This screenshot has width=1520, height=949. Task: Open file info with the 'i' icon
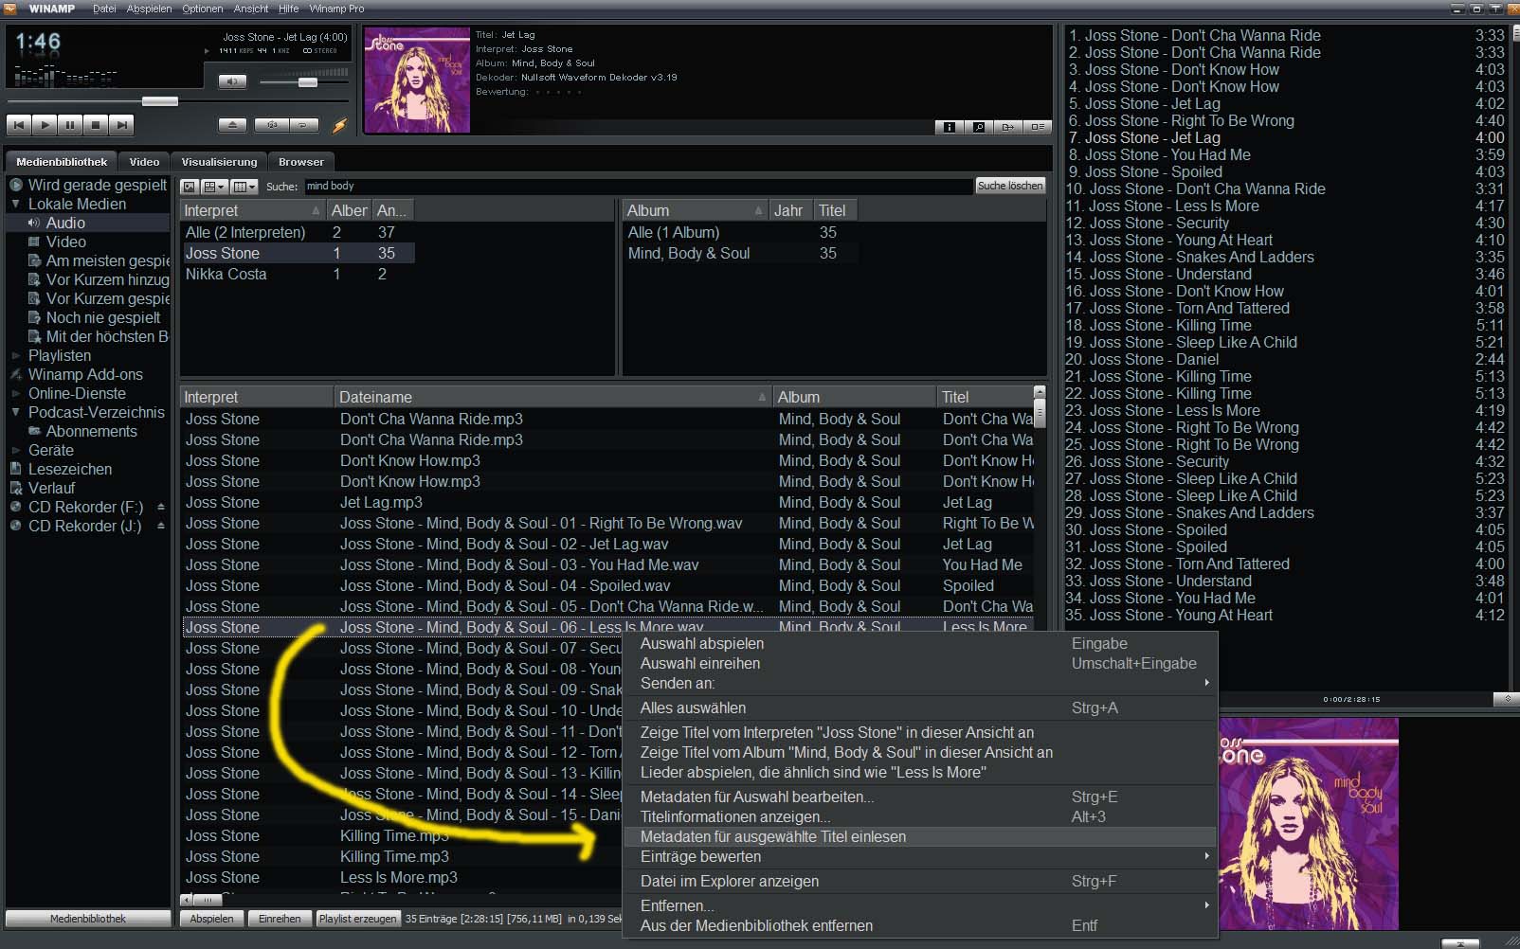(949, 127)
